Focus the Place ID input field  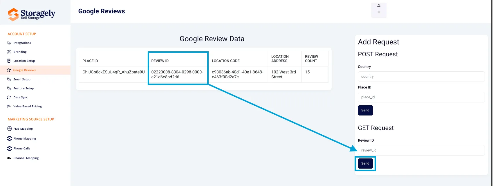[421, 97]
